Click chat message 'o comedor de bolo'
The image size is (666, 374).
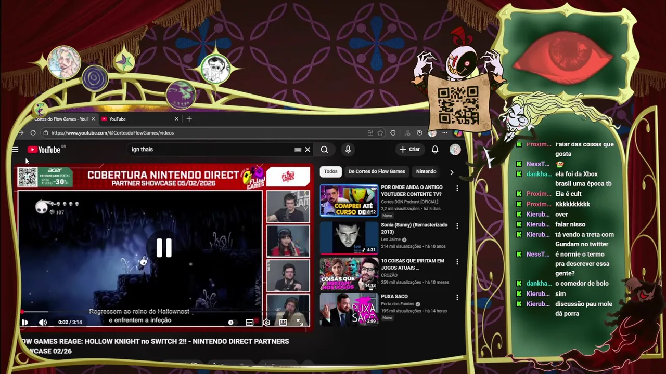pos(582,284)
